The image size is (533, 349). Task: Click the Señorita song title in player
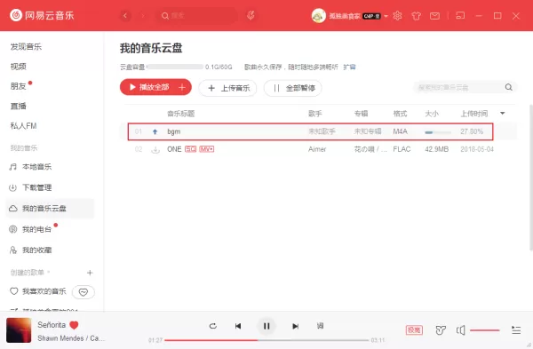[52, 325]
